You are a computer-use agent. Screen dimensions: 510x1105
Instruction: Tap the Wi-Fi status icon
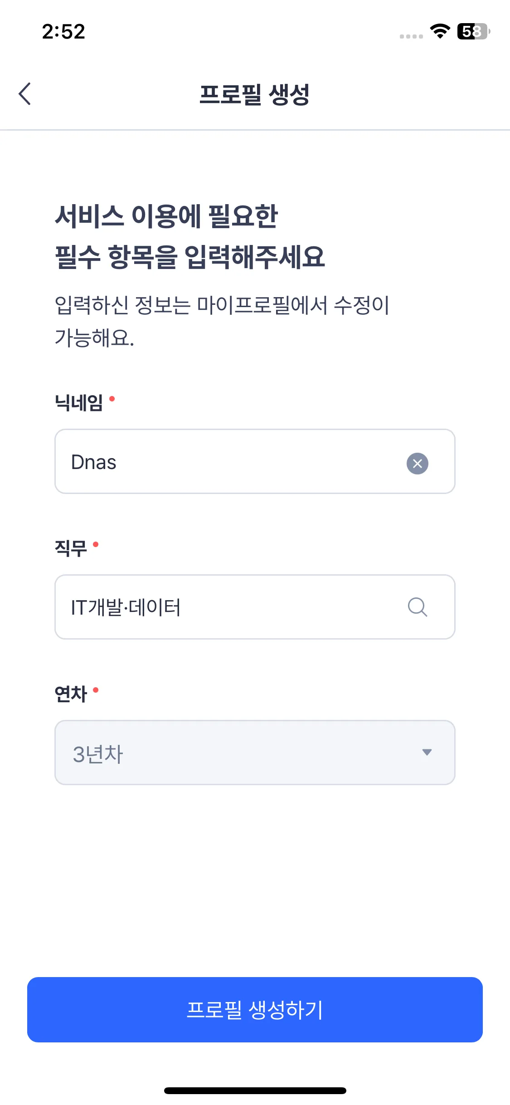click(439, 31)
